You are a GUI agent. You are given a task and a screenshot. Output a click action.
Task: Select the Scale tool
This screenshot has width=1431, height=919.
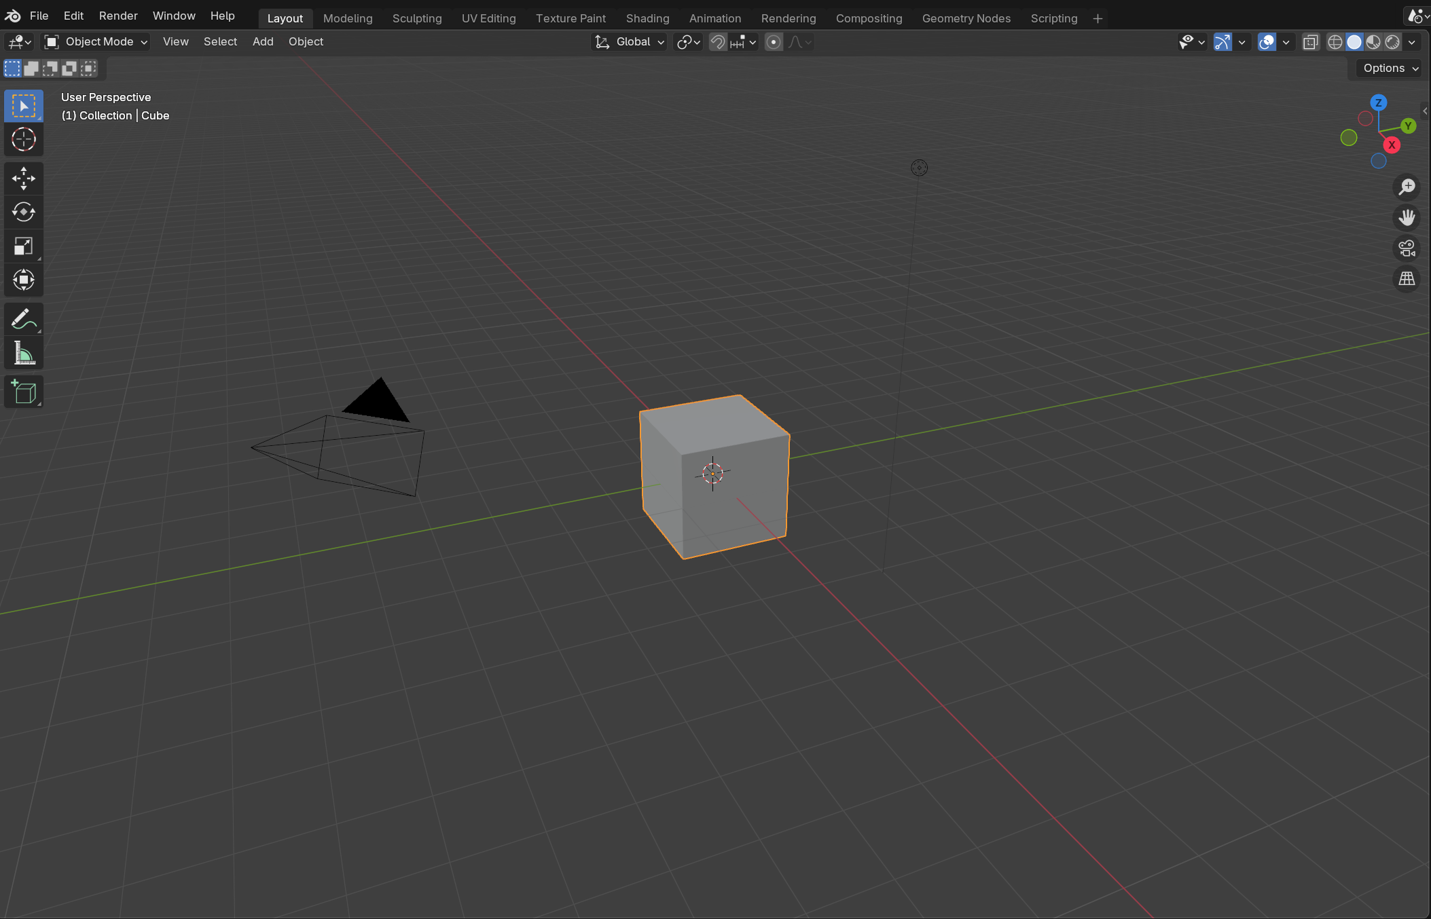(x=24, y=246)
